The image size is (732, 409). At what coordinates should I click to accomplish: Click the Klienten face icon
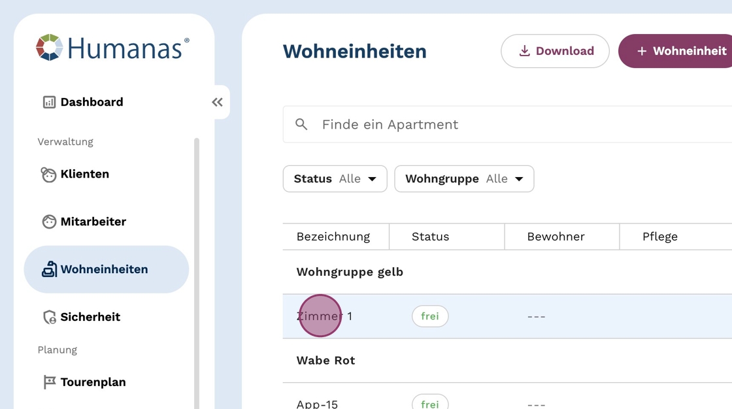tap(49, 174)
